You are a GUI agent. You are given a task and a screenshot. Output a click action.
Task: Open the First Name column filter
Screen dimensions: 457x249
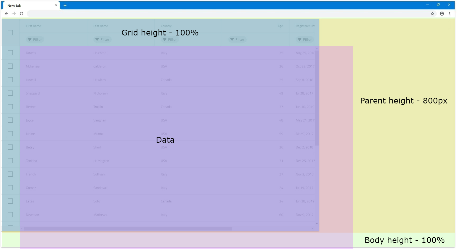point(35,39)
